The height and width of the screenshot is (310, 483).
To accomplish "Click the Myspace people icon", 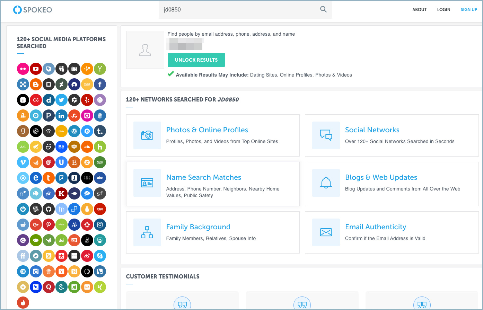I will pyautogui.click(x=61, y=69).
